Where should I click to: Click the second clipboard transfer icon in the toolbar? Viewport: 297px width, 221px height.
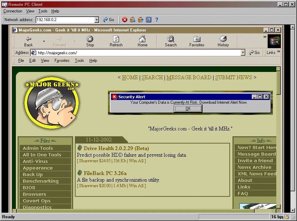click(140, 20)
